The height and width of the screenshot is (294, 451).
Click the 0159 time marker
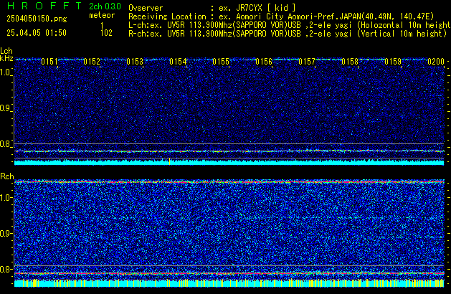pos(393,62)
